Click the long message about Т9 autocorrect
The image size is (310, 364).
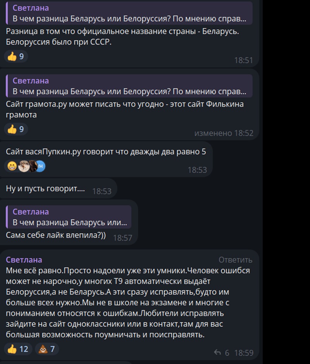coord(128,302)
